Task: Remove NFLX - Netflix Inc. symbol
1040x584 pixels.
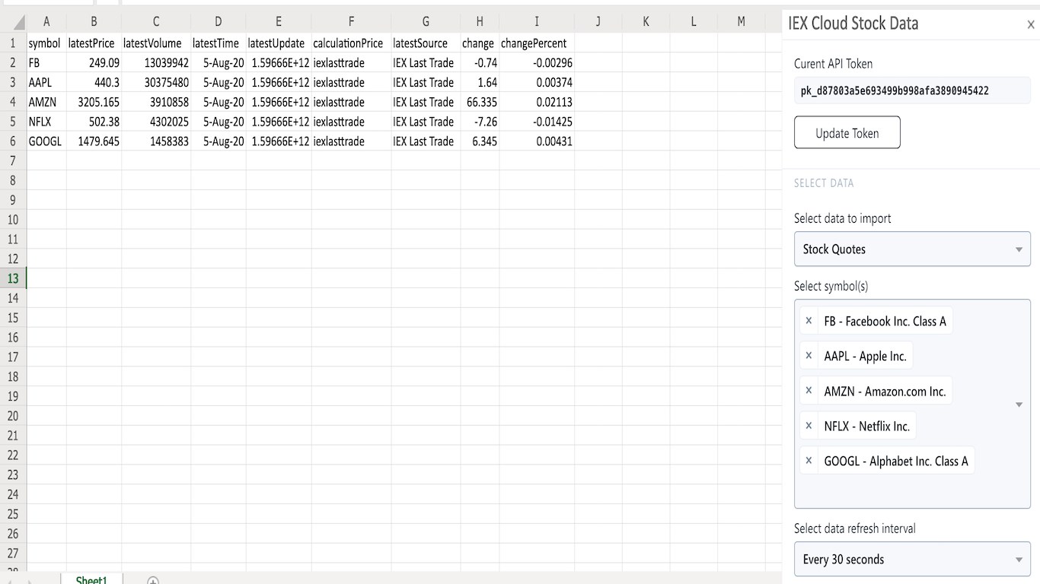Action: [809, 426]
